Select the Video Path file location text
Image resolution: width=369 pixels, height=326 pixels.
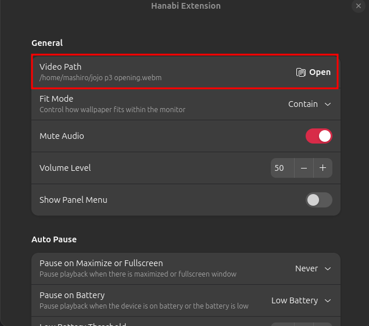tap(101, 77)
